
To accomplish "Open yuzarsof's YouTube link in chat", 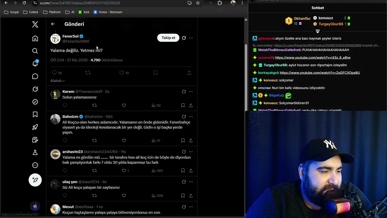I will tap(313, 58).
